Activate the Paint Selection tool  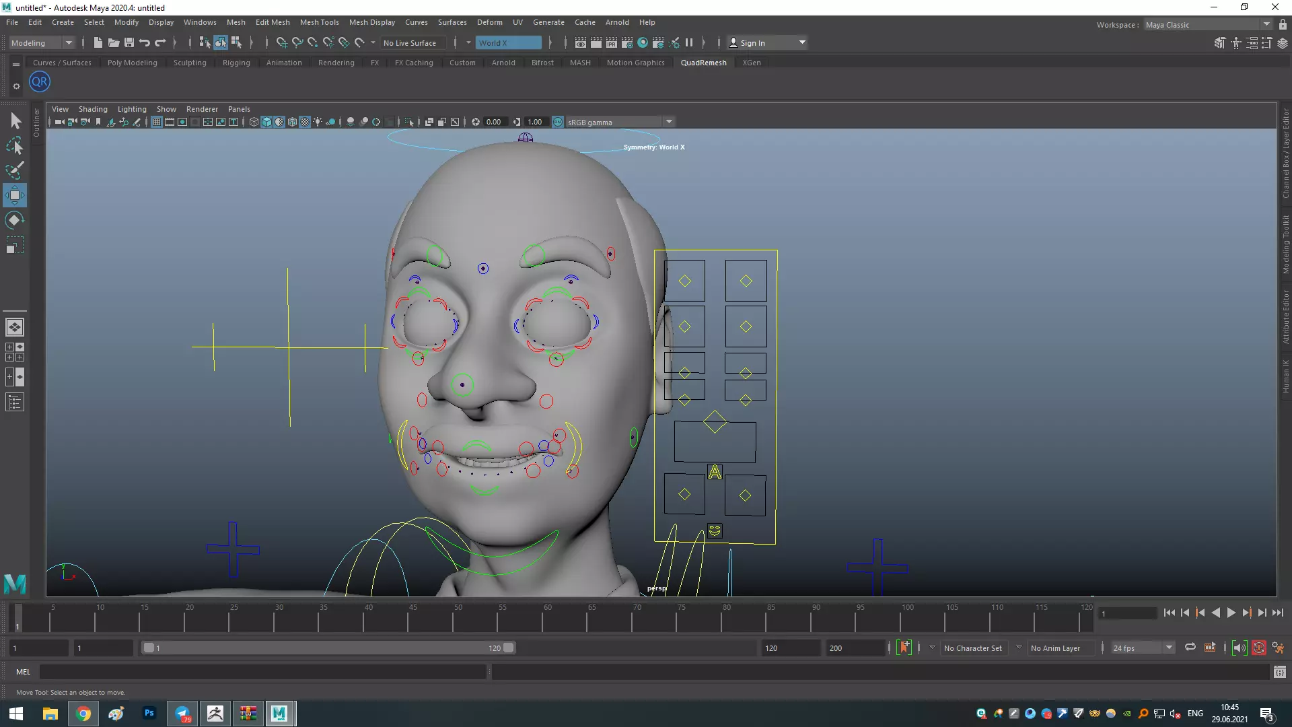tap(15, 170)
